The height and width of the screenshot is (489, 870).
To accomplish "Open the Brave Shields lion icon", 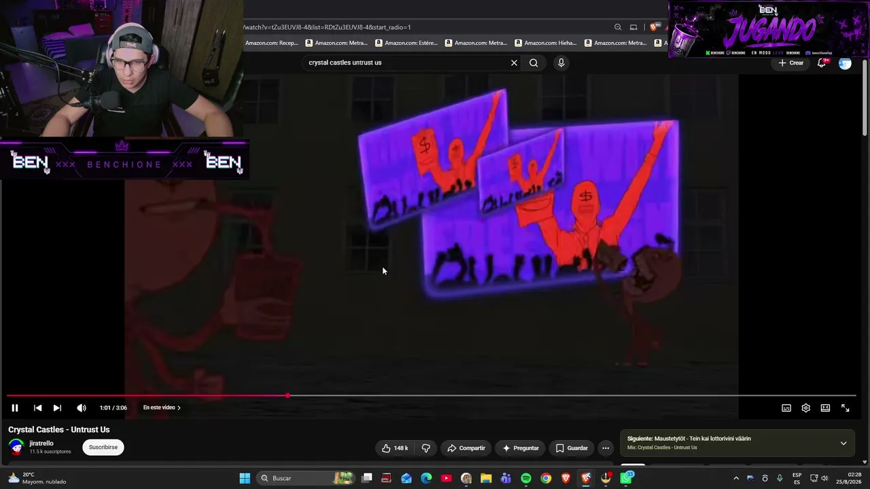I will 654,27.
